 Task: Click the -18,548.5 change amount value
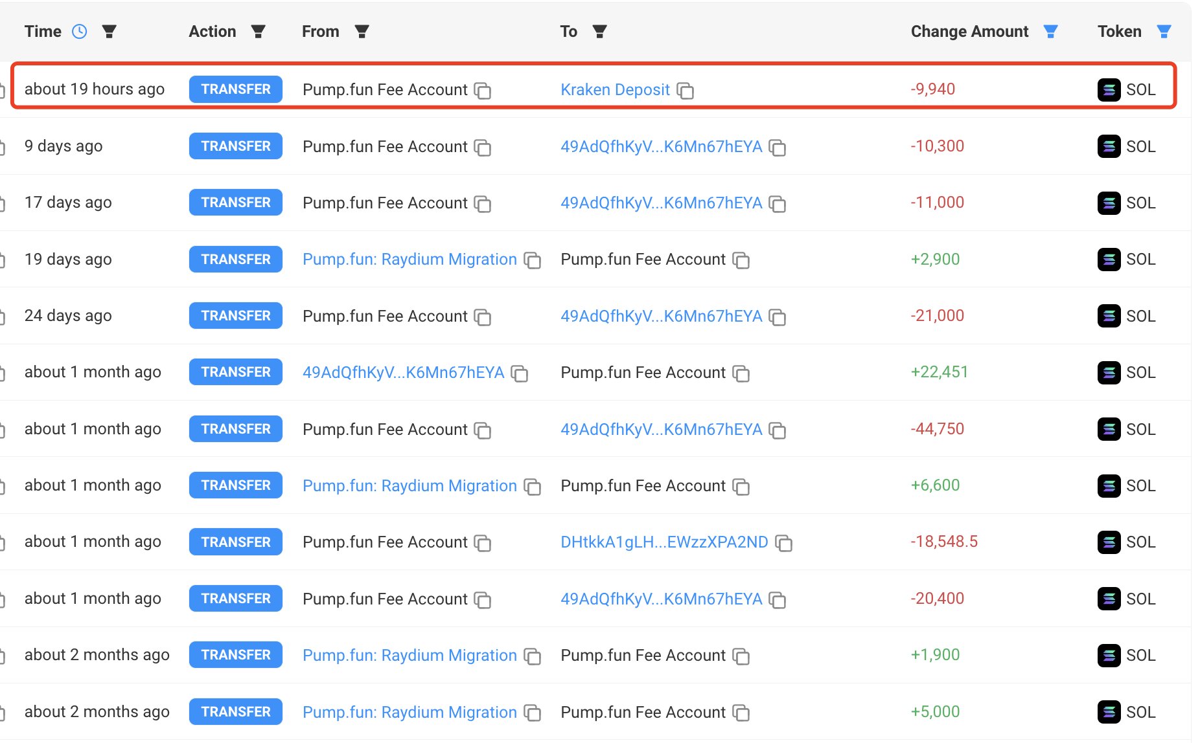(x=945, y=542)
